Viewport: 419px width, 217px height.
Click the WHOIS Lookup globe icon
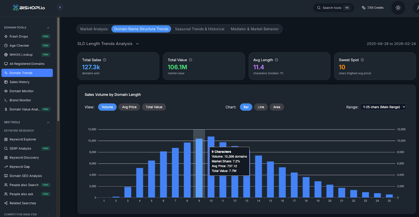6,55
